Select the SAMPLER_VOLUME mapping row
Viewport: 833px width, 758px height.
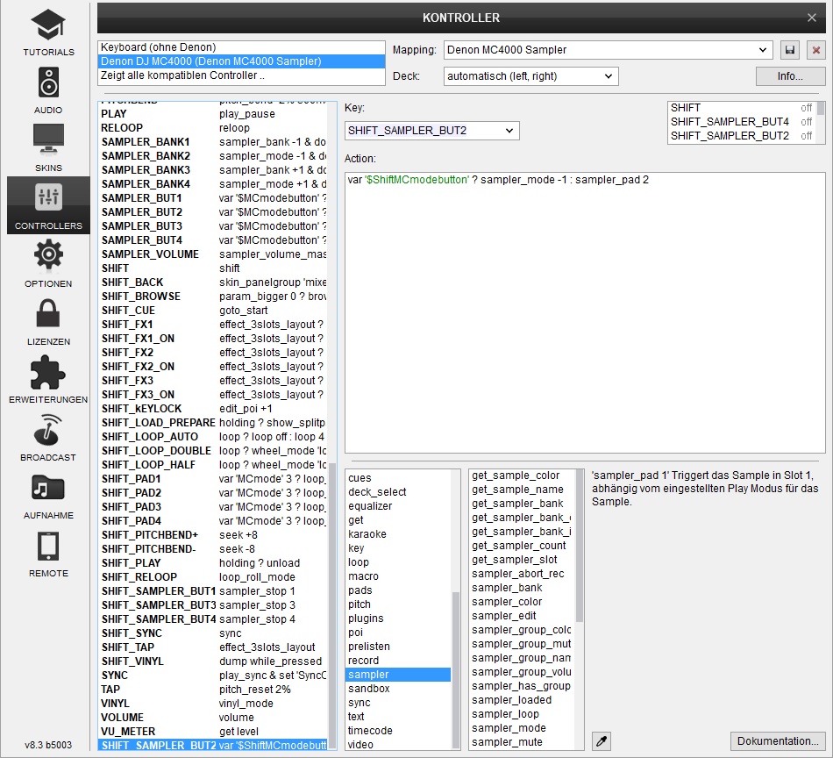(x=214, y=254)
